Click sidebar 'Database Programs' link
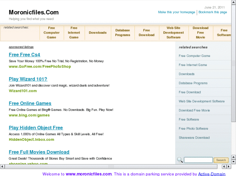This screenshot has width=236, height=176. click(193, 83)
